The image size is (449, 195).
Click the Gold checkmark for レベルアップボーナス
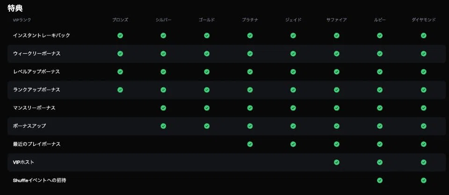click(207, 72)
